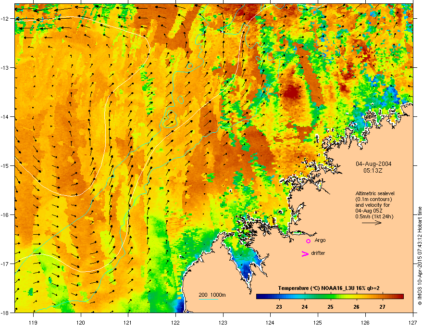The image size is (423, 327).
Task: Click longitude axis label 119
Action: [33, 322]
